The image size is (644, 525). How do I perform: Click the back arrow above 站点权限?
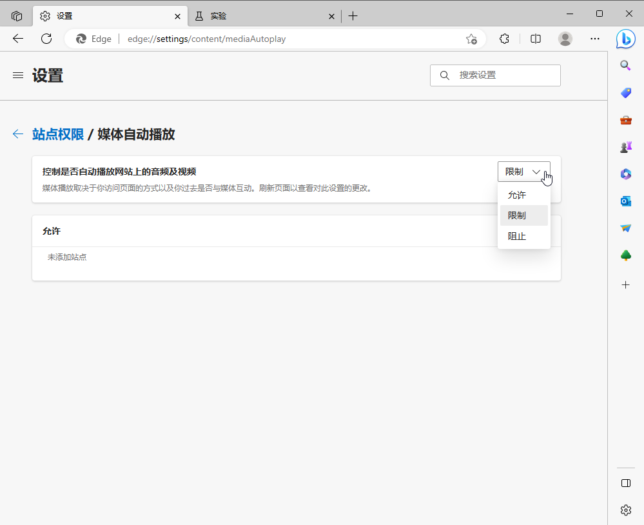(x=17, y=134)
